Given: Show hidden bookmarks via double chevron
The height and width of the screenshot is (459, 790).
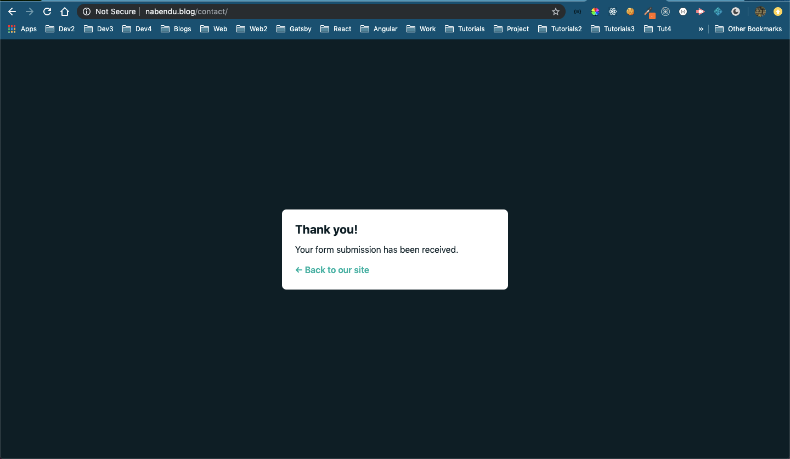Looking at the screenshot, I should [701, 29].
